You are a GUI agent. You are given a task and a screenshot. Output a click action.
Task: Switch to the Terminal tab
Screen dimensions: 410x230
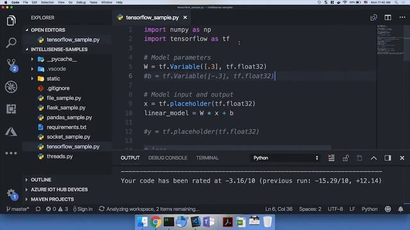208,158
